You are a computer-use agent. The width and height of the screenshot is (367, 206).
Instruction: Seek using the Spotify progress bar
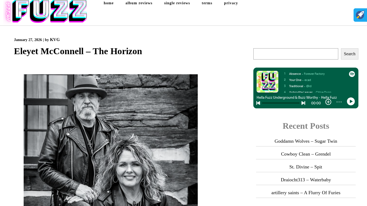point(281,103)
